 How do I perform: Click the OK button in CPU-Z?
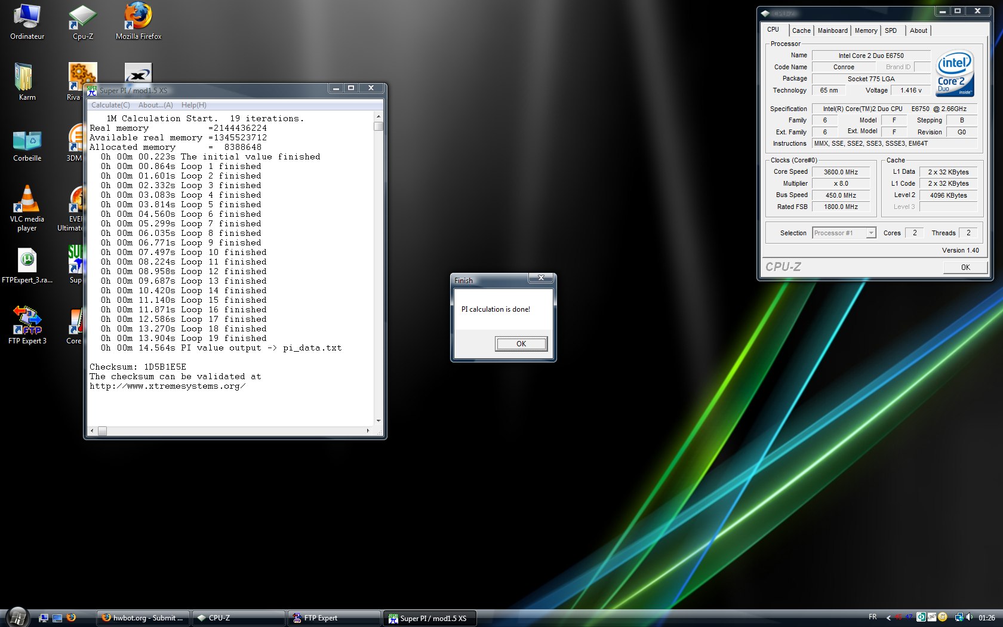965,267
